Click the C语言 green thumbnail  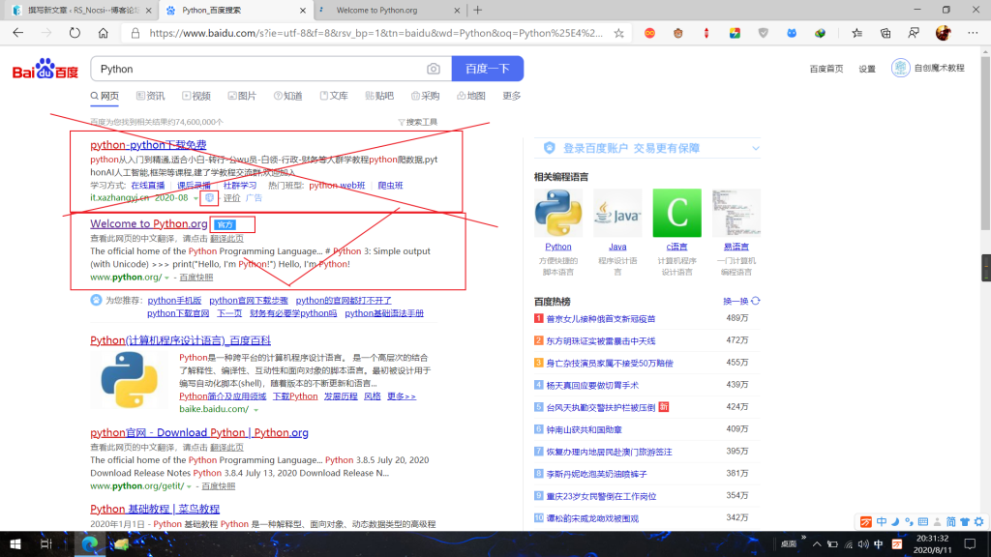click(x=676, y=213)
